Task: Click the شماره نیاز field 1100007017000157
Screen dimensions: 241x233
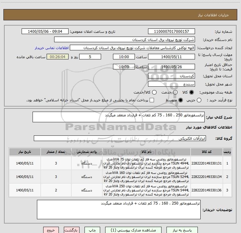Action: pyautogui.click(x=172, y=31)
